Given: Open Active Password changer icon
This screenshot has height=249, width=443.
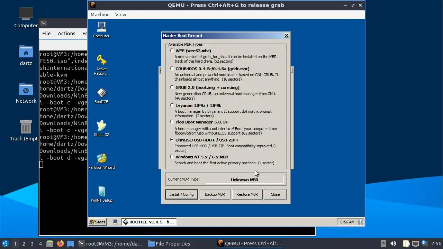Looking at the screenshot, I should coord(101,65).
